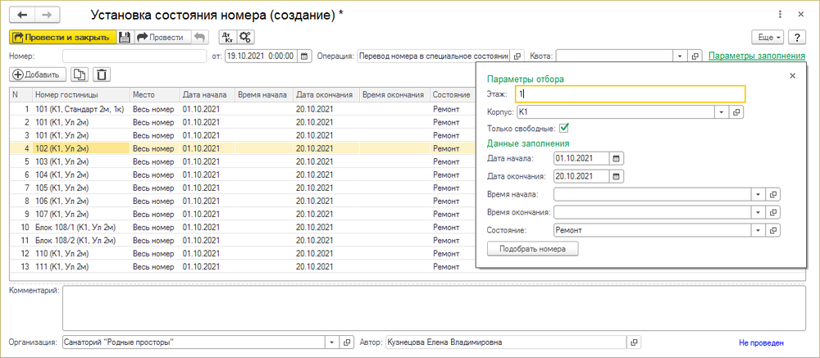Open the Состояние open-form icon

click(x=773, y=230)
